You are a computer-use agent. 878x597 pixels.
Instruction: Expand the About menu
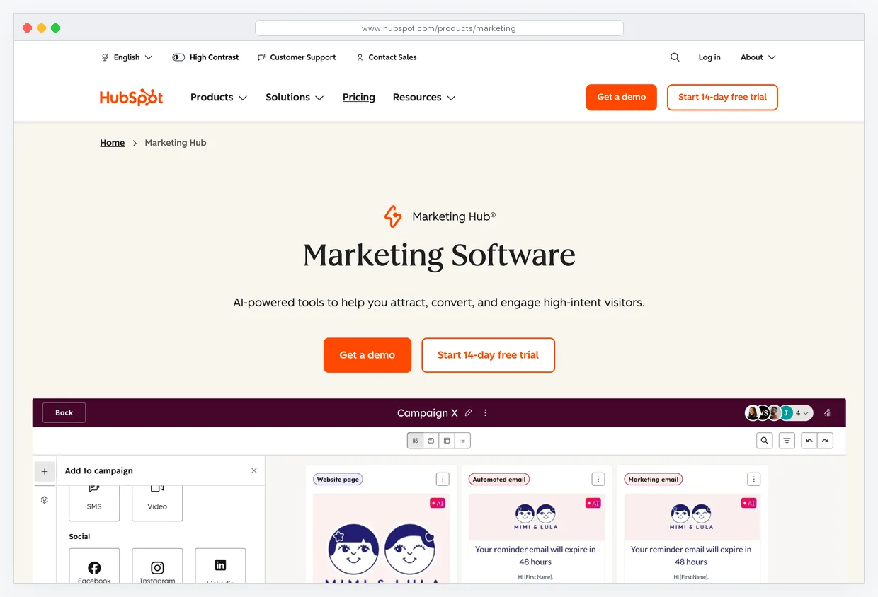point(758,57)
